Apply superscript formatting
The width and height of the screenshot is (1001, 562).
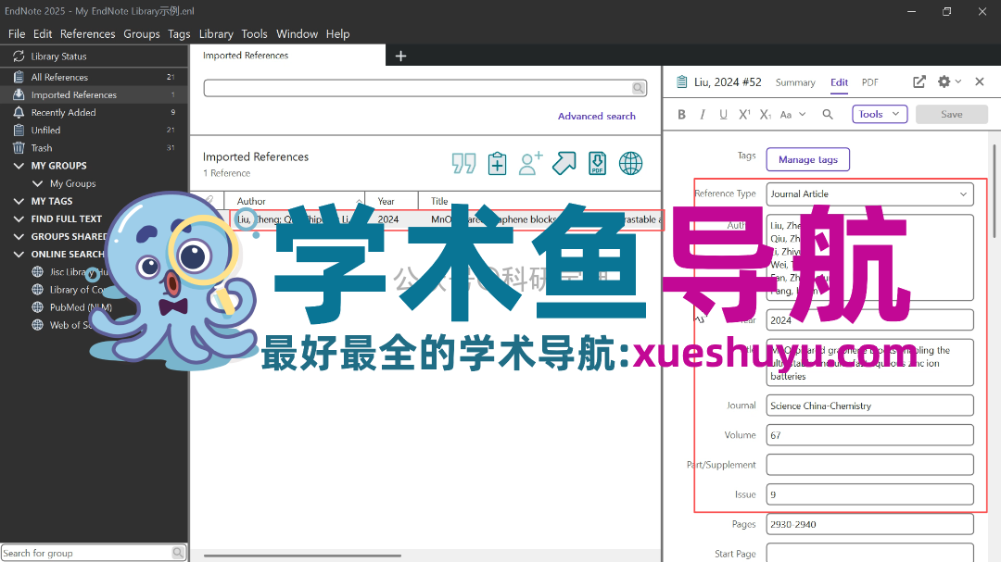click(x=744, y=114)
